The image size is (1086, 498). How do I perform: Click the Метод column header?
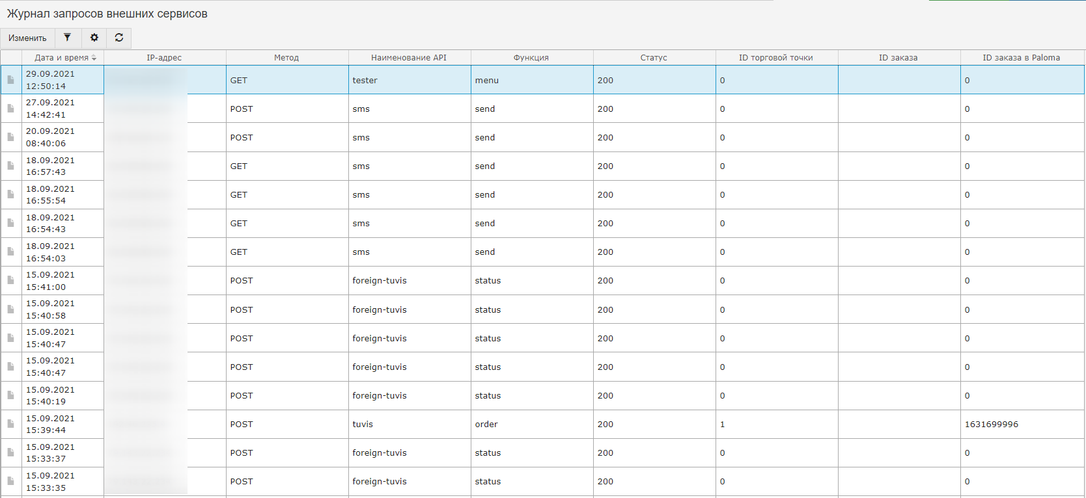click(x=286, y=58)
